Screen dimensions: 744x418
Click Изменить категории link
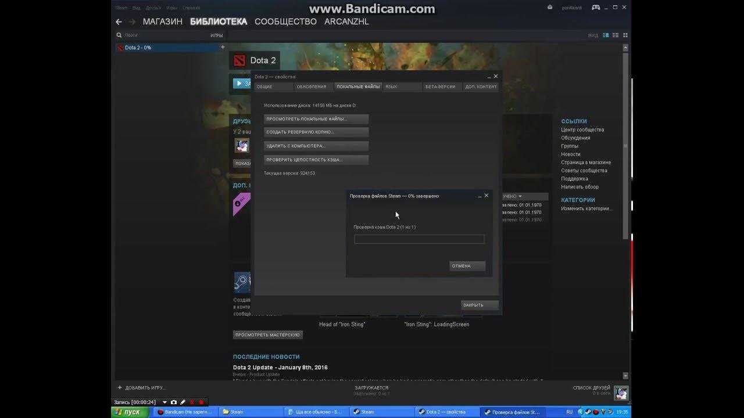[586, 208]
